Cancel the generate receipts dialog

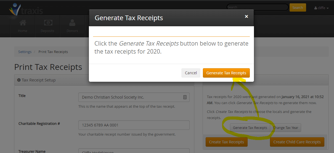pos(191,73)
